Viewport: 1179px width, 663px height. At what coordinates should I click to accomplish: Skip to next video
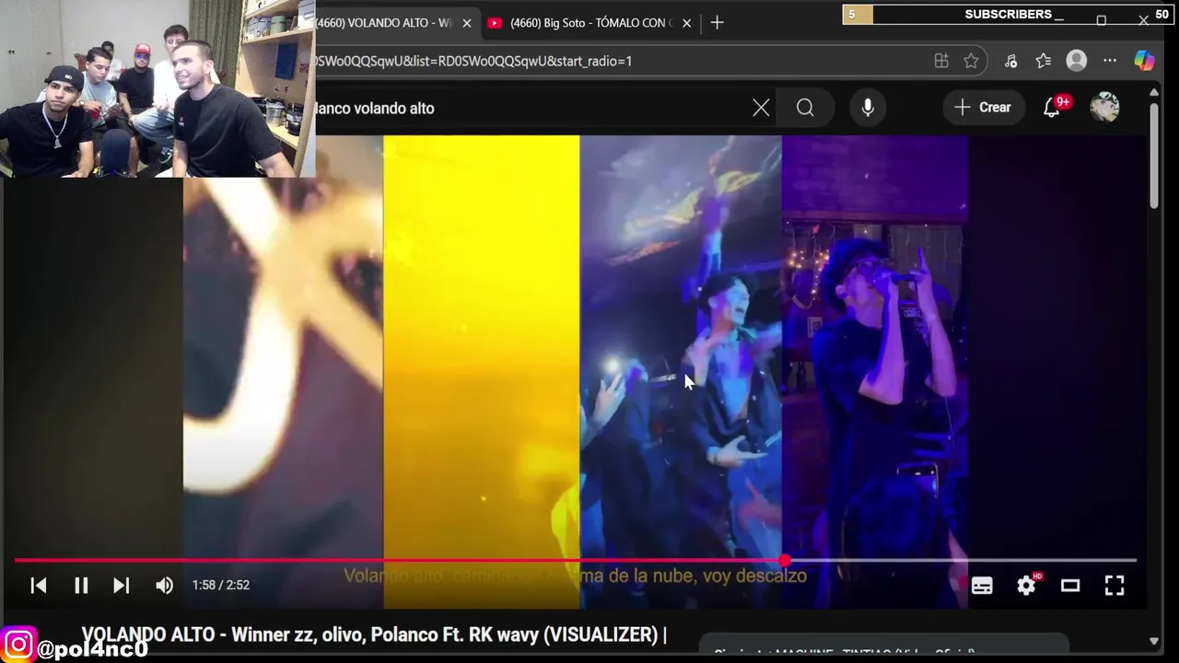pyautogui.click(x=121, y=585)
